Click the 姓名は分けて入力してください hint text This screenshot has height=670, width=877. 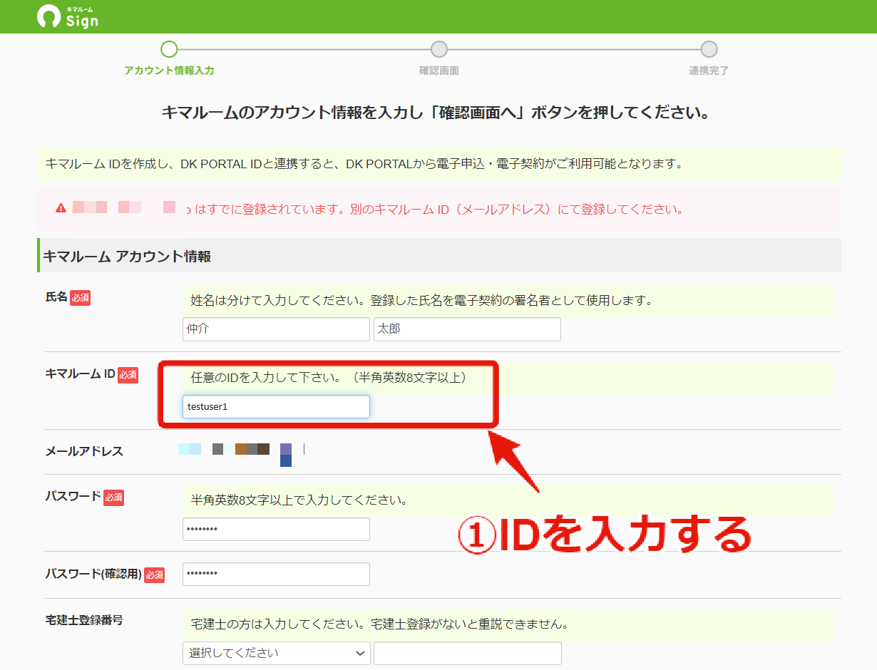(422, 300)
